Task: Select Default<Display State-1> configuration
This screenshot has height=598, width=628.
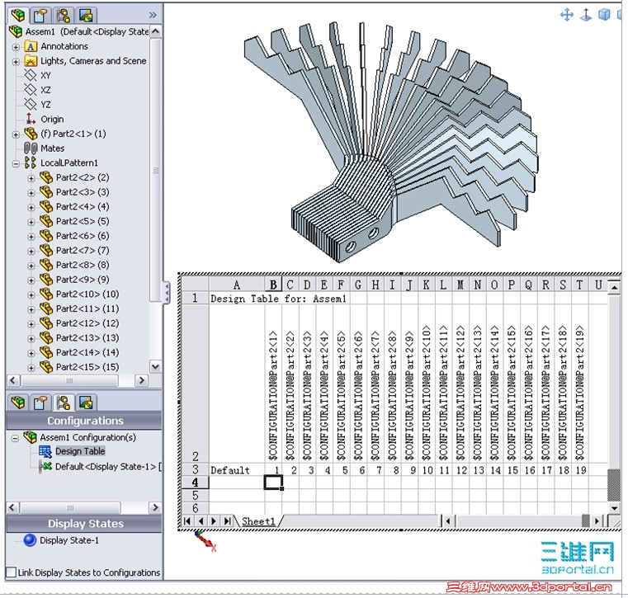Action: pos(108,466)
